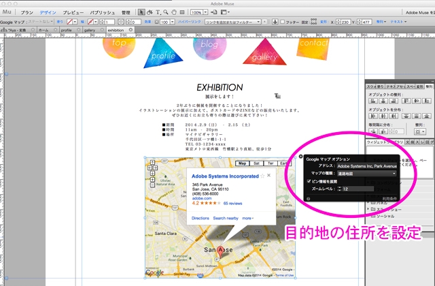Click fourth icon in オブジェクトを分布 row
The image size is (435, 286).
point(406,116)
